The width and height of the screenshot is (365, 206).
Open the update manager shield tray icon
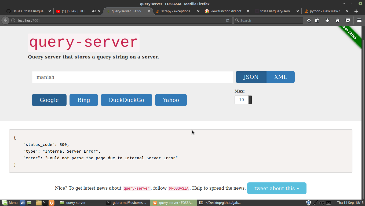click(x=309, y=203)
